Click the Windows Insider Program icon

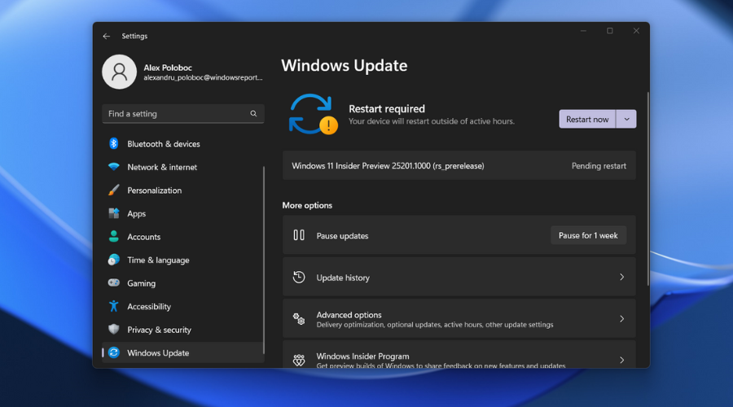coord(299,360)
